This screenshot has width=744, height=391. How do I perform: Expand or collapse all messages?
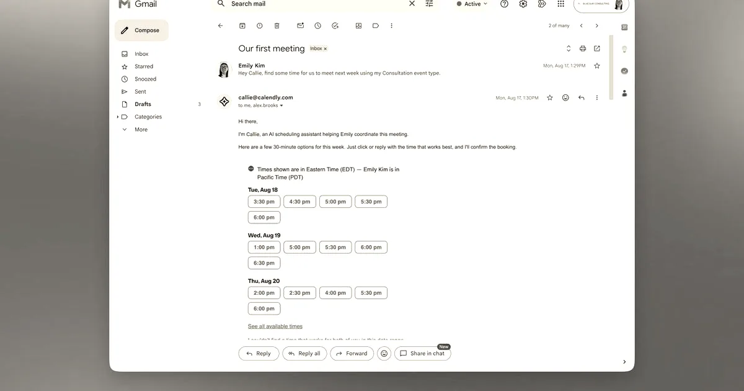point(568,48)
